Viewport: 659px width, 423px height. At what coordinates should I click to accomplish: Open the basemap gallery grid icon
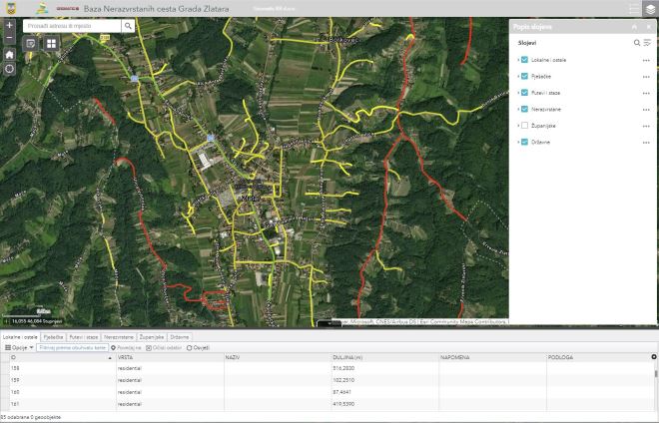point(51,44)
